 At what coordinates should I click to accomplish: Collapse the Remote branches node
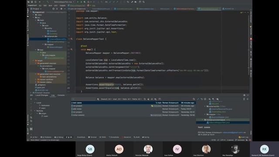pyautogui.click(x=35, y=111)
